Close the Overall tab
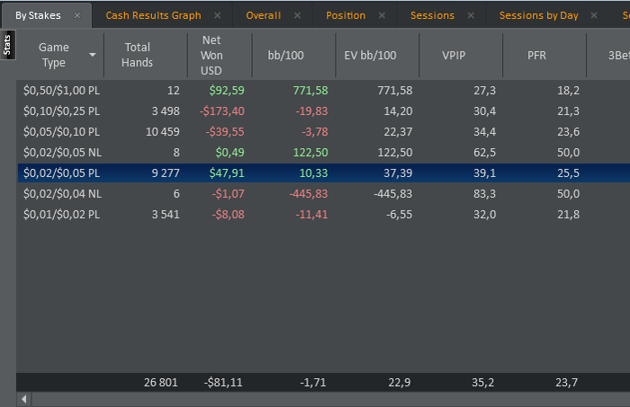The height and width of the screenshot is (407, 630). pos(299,15)
